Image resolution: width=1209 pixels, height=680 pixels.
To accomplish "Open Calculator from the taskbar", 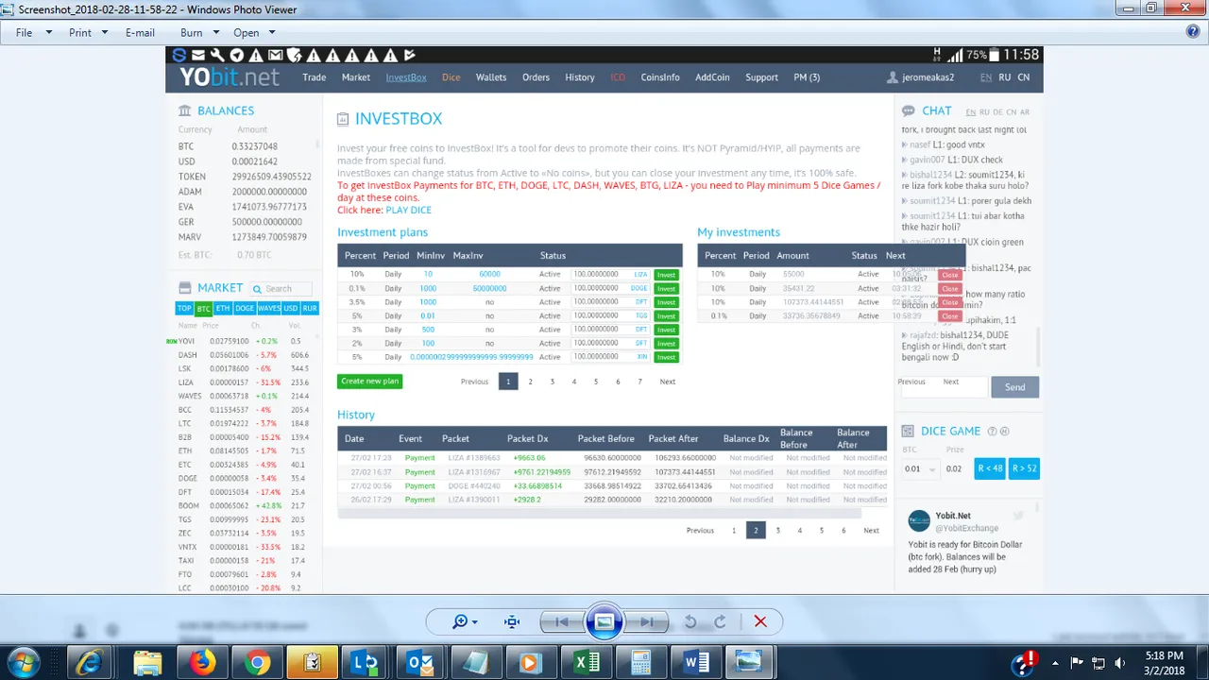I will (640, 663).
